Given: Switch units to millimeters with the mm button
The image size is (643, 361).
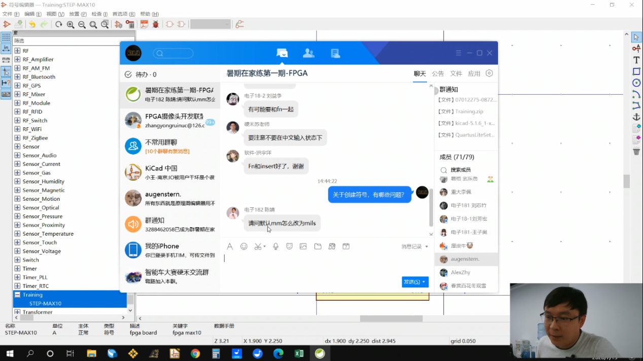Looking at the screenshot, I should click(x=6, y=60).
